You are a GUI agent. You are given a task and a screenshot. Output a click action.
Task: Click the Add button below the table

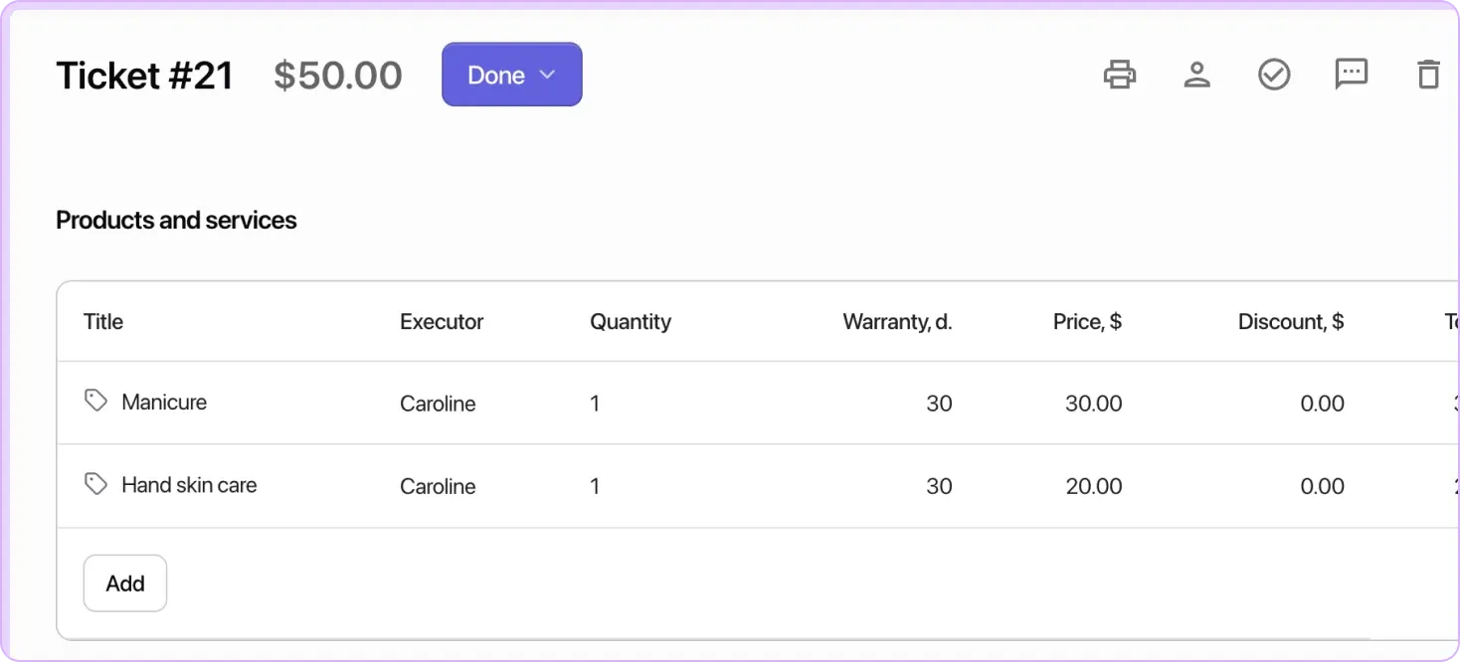point(124,582)
